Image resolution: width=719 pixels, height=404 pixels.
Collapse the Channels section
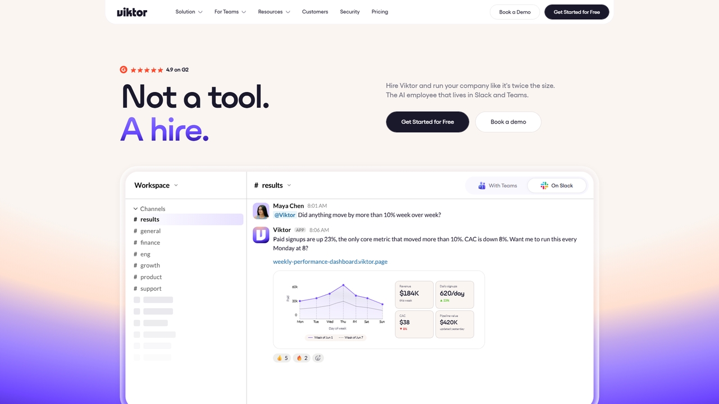pos(149,209)
